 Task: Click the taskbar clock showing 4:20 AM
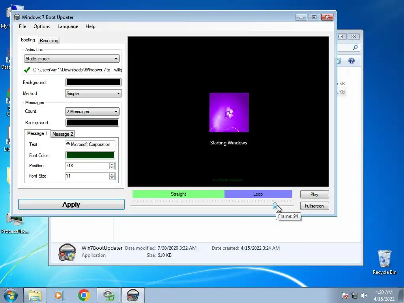tap(384, 296)
